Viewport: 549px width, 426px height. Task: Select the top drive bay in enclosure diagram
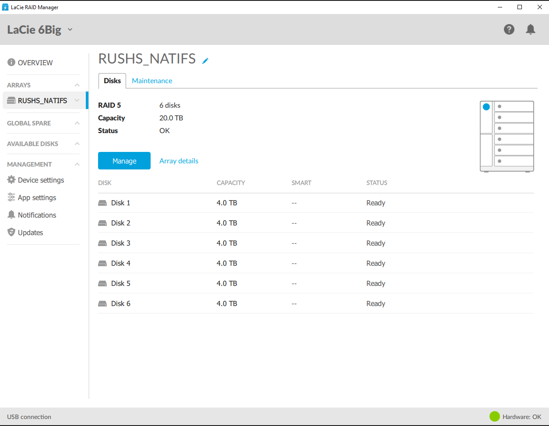tap(514, 106)
